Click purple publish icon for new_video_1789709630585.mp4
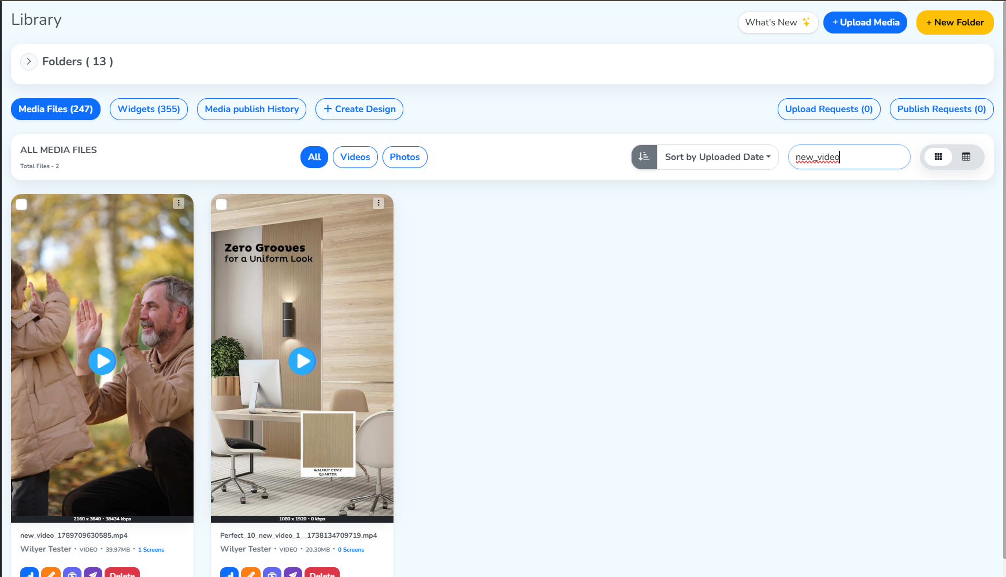The height and width of the screenshot is (577, 1006). 93,572
